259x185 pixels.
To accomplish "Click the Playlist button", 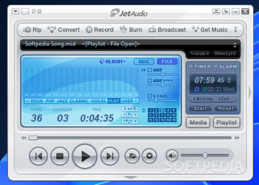I will coord(226,123).
